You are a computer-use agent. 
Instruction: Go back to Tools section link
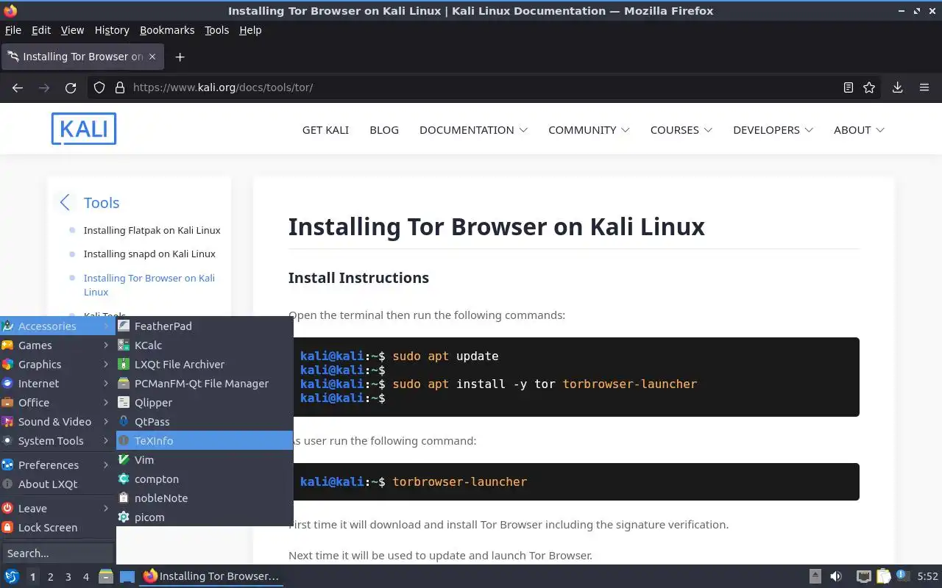tap(102, 203)
